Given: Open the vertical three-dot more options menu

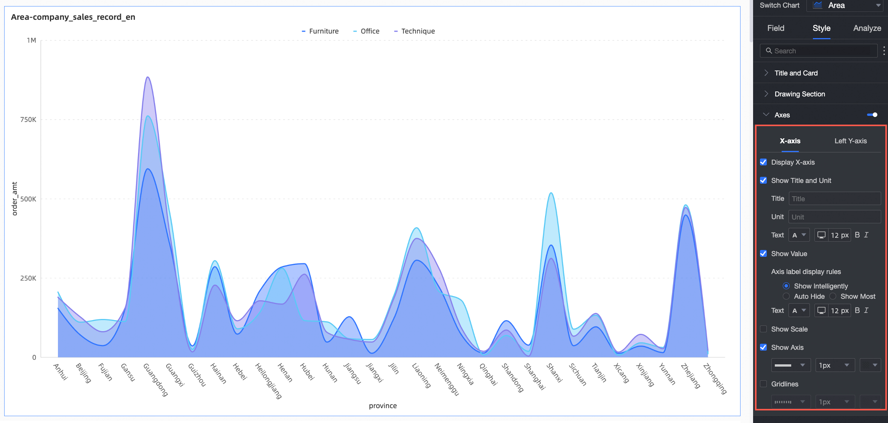Looking at the screenshot, I should [x=884, y=51].
